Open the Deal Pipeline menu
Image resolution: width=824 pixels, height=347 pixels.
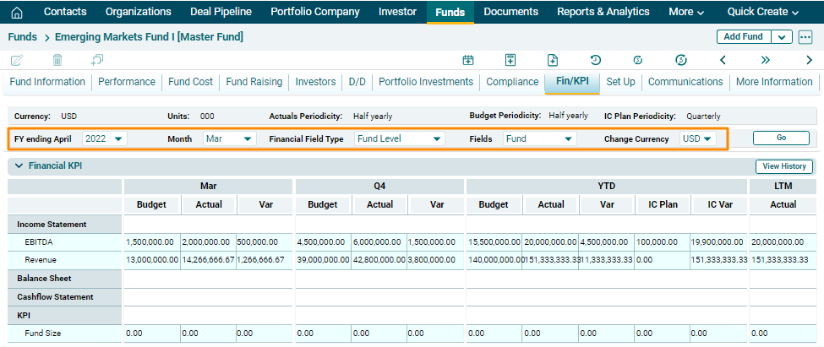coord(221,12)
